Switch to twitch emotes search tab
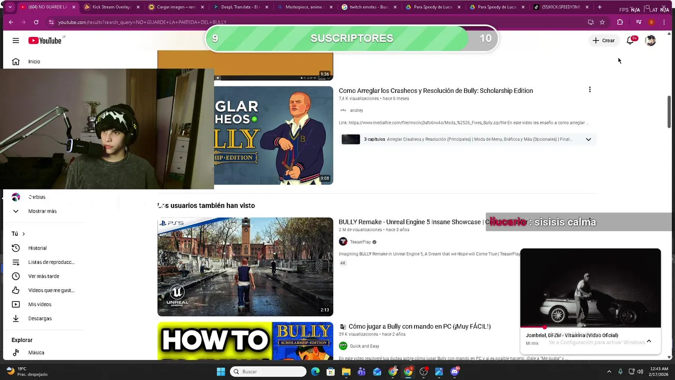 coord(370,7)
